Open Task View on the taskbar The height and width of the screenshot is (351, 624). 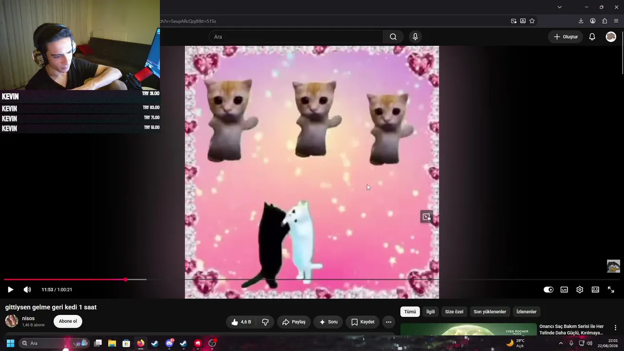tap(98, 343)
